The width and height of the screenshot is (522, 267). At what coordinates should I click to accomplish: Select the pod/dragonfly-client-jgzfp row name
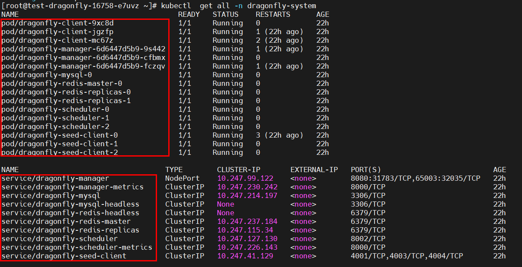57,31
